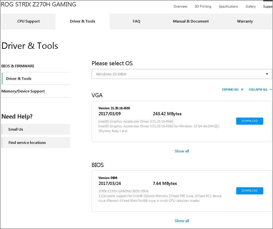Collapse all driver categories
Image resolution: width=273 pixels, height=229 pixels.
pyautogui.click(x=260, y=89)
